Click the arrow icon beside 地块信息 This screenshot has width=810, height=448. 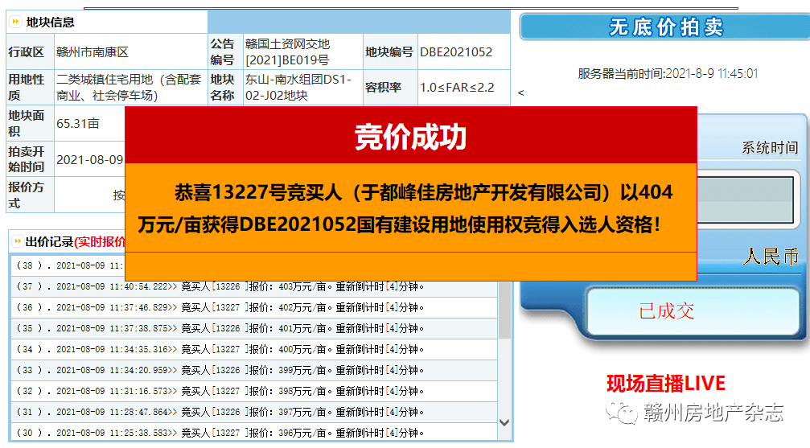[x=15, y=22]
